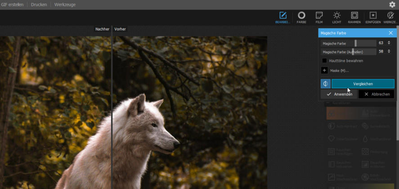399x189 pixels.
Task: Click the Nachher label above the image
Action: pyautogui.click(x=102, y=29)
